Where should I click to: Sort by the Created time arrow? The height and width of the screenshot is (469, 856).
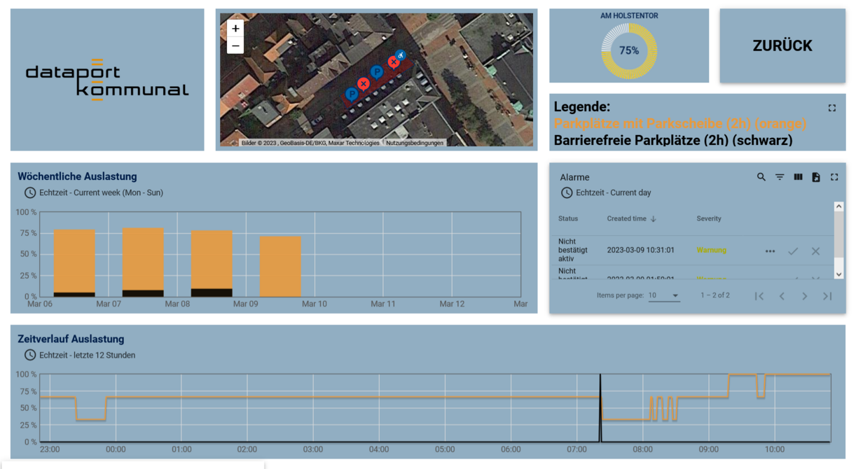[x=654, y=218]
